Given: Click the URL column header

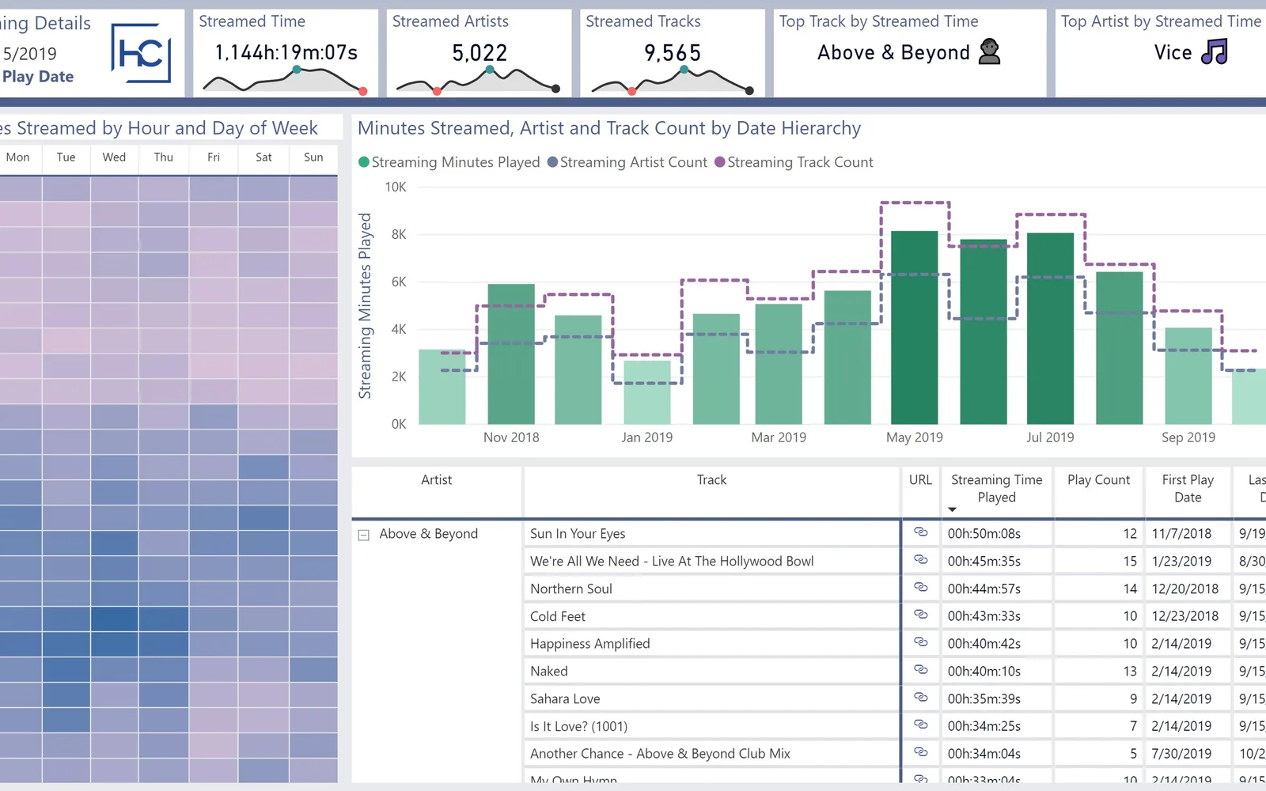Looking at the screenshot, I should tap(920, 480).
